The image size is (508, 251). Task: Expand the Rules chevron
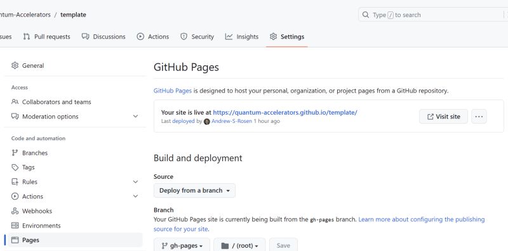coord(135,182)
